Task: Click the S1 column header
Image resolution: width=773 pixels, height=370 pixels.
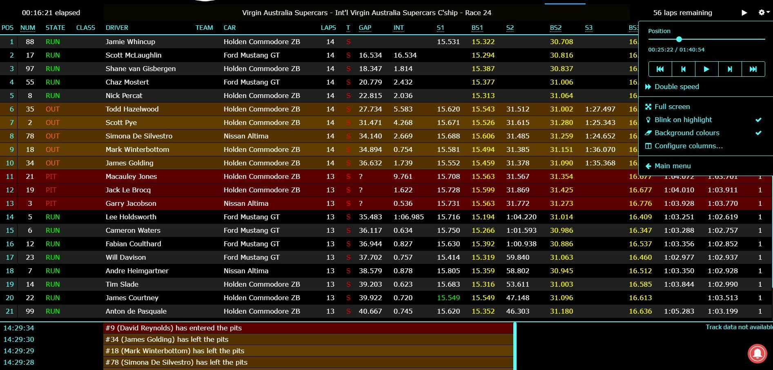Action: pyautogui.click(x=440, y=28)
